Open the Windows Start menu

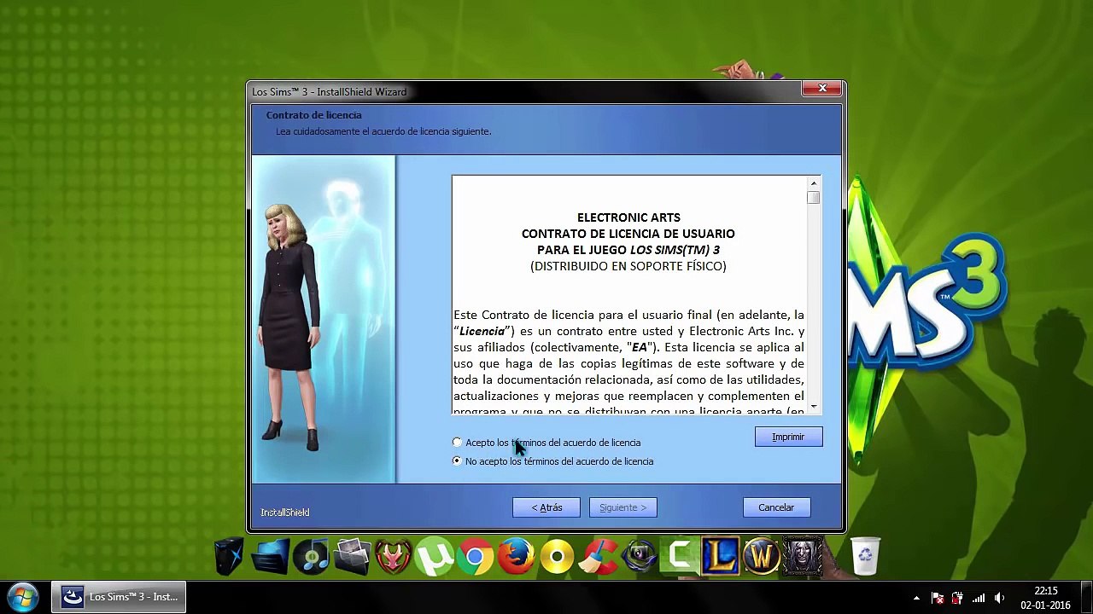[x=23, y=597]
